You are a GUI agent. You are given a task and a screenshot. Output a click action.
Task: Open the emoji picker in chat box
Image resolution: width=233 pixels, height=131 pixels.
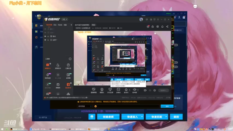96,106
